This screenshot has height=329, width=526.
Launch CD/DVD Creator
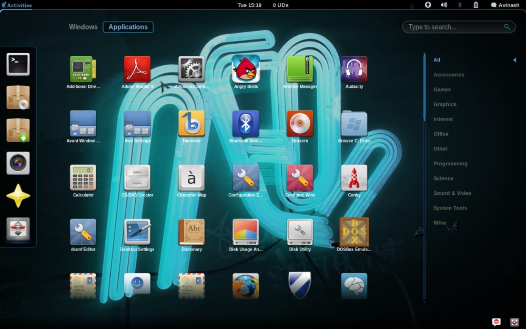pos(137,178)
